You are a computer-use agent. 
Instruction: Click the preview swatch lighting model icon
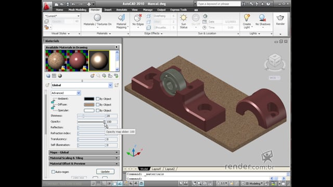(60, 76)
